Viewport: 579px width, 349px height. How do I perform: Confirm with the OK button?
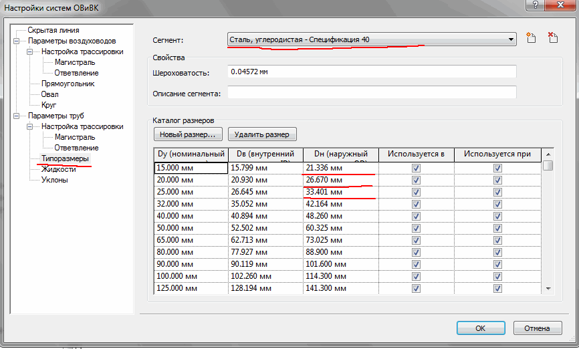pos(481,328)
